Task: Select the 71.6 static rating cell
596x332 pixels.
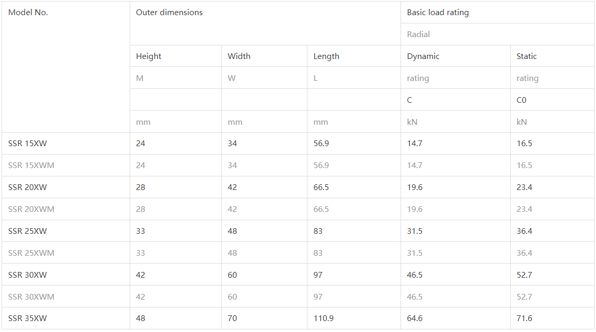Action: (524, 318)
